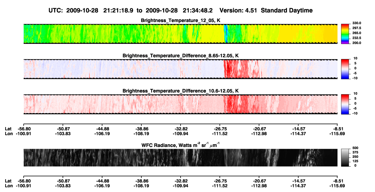The image size is (375, 192).
Task: Click the 'Lat' label of the upper axis
Action: click(8, 129)
